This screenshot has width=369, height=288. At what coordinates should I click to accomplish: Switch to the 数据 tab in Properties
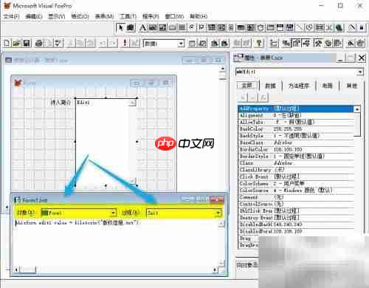[x=270, y=86]
